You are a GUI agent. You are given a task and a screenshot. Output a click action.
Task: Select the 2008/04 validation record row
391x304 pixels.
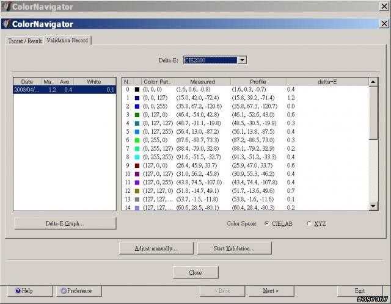tap(65, 90)
